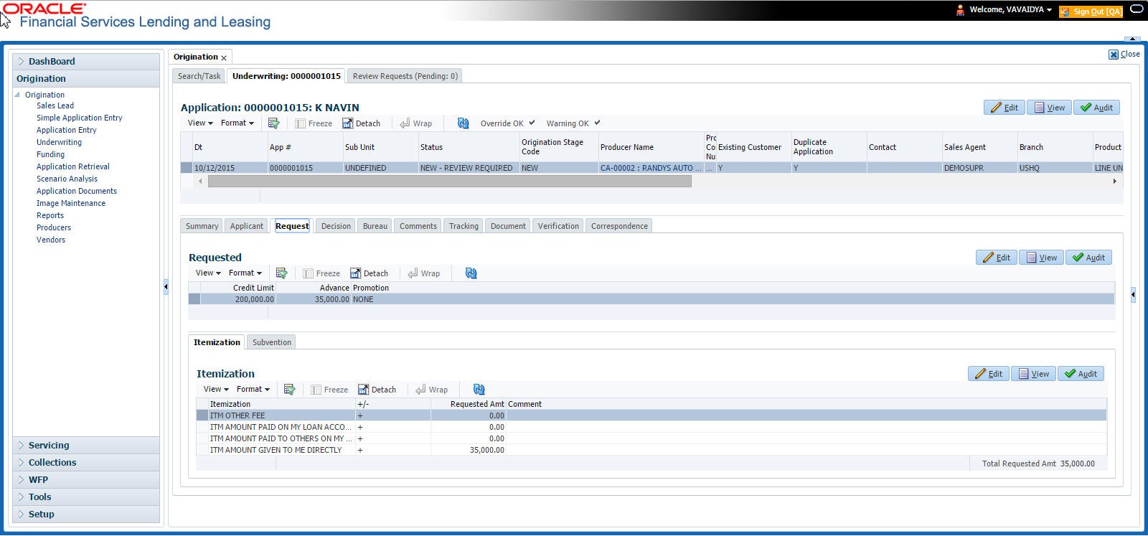
Task: Expand the Setup panel
Action: point(86,514)
